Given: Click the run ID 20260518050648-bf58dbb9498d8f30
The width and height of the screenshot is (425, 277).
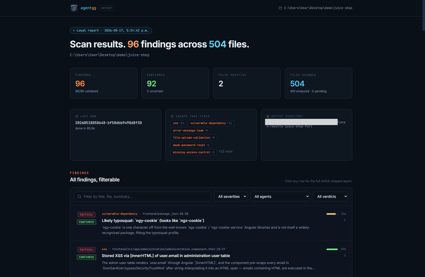Looking at the screenshot, I should [108, 123].
